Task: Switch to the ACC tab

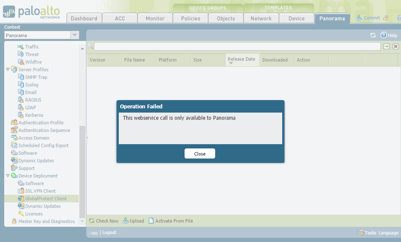Action: [120, 19]
